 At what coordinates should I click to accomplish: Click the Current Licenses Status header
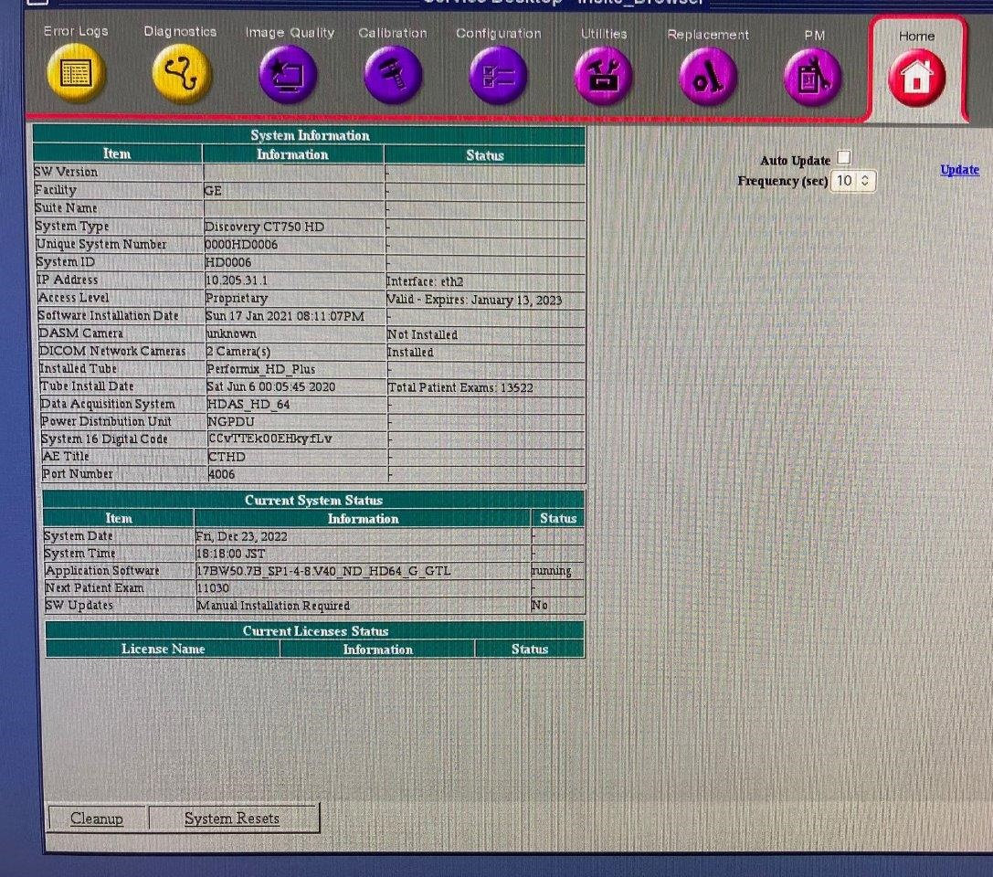(x=315, y=631)
